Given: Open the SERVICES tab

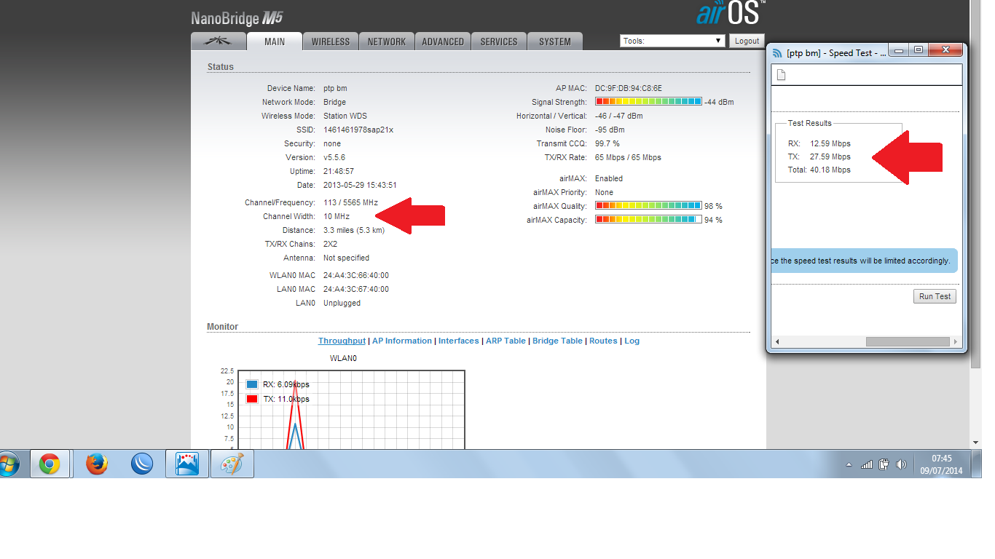Looking at the screenshot, I should click(x=499, y=41).
